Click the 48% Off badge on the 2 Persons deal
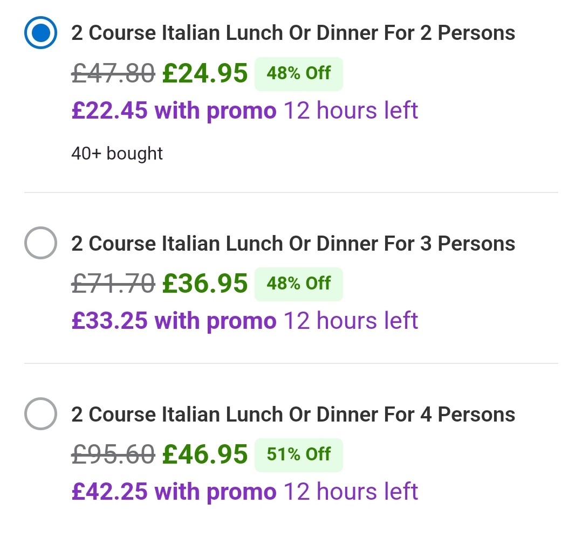The width and height of the screenshot is (582, 538). click(x=299, y=73)
